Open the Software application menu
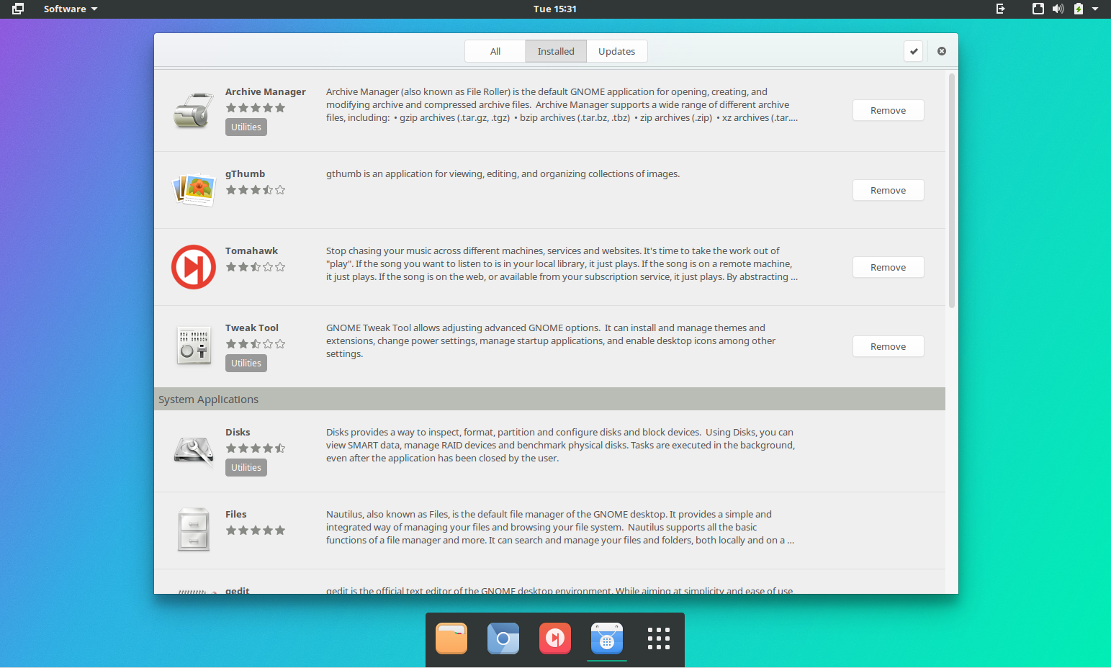The image size is (1111, 668). (70, 9)
